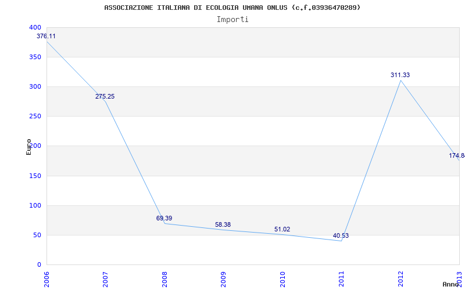
Task: Click the 150 y-axis tick value
Action: [x=35, y=176]
